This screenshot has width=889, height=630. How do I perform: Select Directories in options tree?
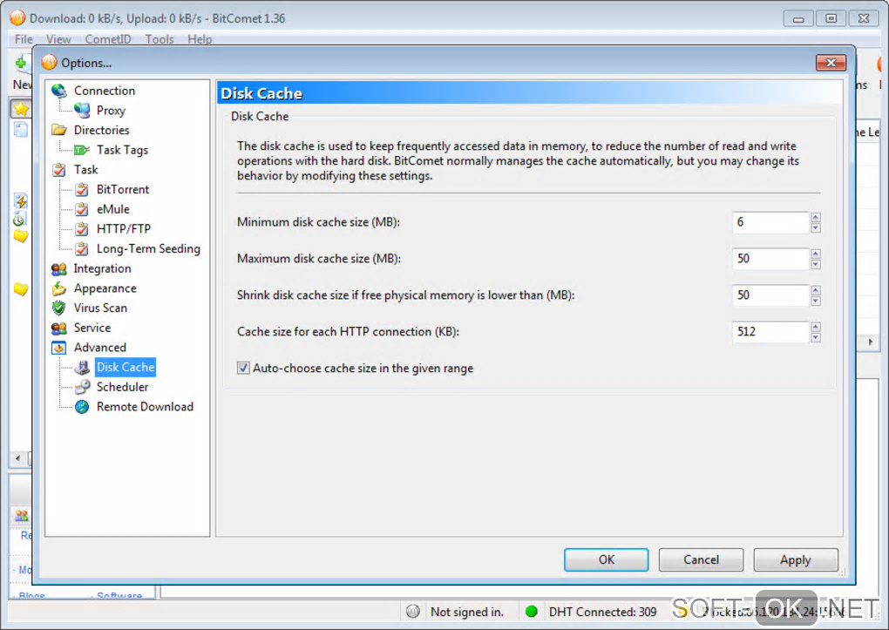click(101, 131)
